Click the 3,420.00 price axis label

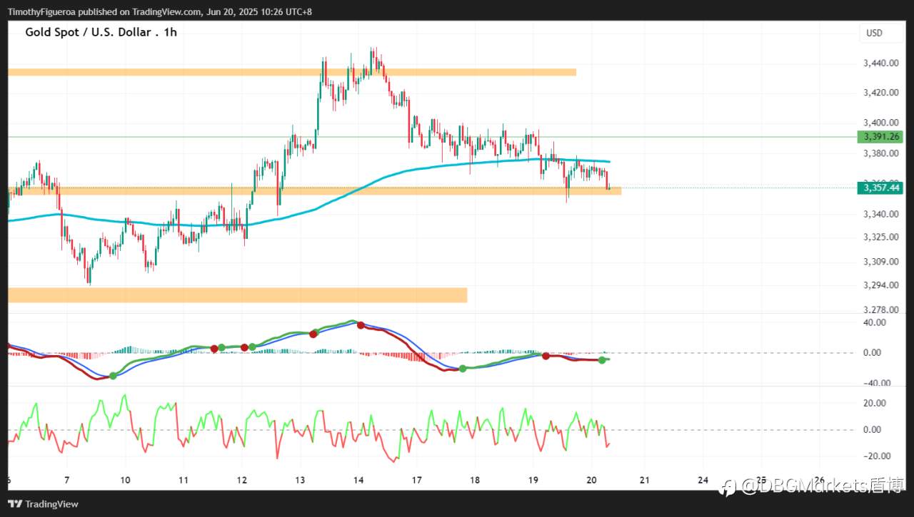click(x=880, y=93)
